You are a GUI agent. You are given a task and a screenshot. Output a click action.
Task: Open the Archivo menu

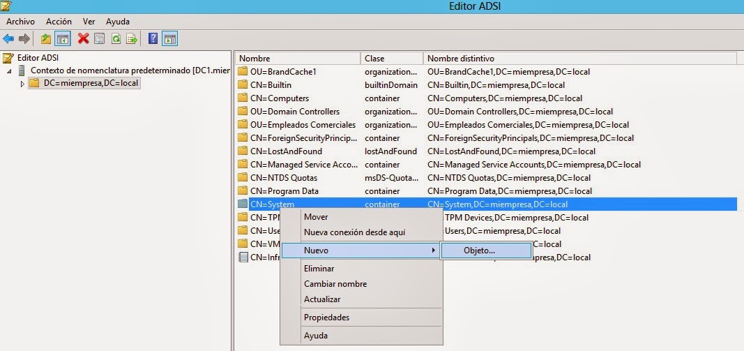click(x=20, y=22)
